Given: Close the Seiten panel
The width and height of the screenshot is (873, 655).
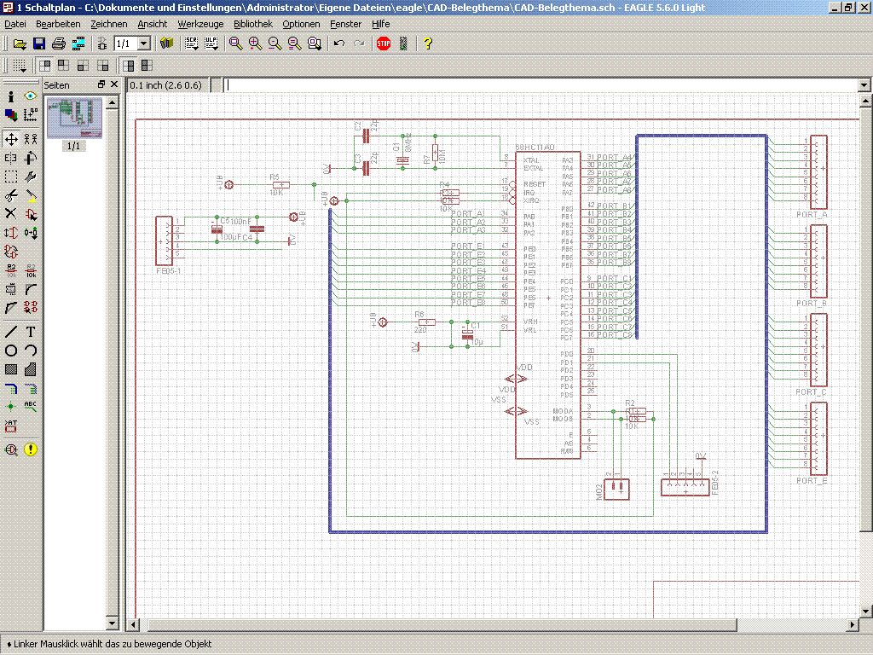Looking at the screenshot, I should [115, 84].
